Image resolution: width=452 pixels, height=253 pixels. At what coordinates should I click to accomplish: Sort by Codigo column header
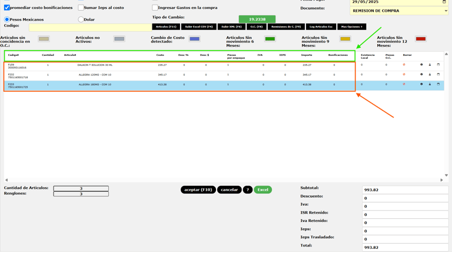click(14, 55)
